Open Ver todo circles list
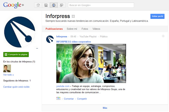169x112 pixels. (8, 75)
